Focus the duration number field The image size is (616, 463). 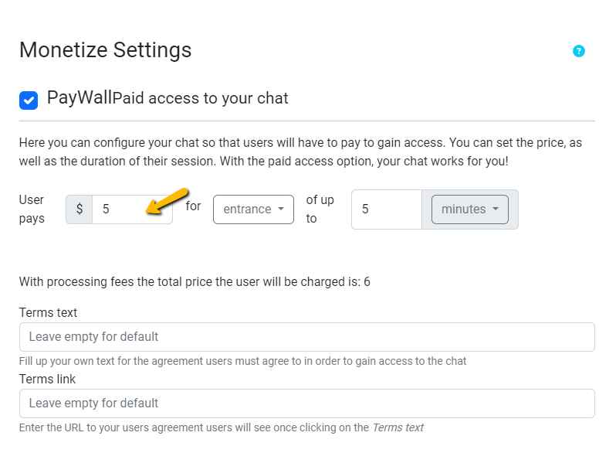(x=386, y=209)
